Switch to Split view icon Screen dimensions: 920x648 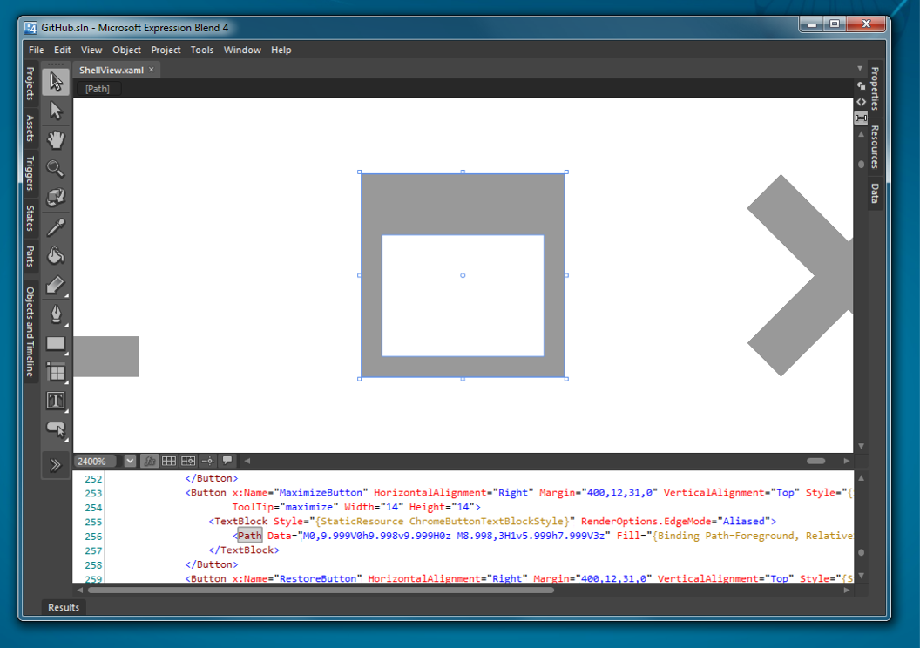(x=861, y=118)
